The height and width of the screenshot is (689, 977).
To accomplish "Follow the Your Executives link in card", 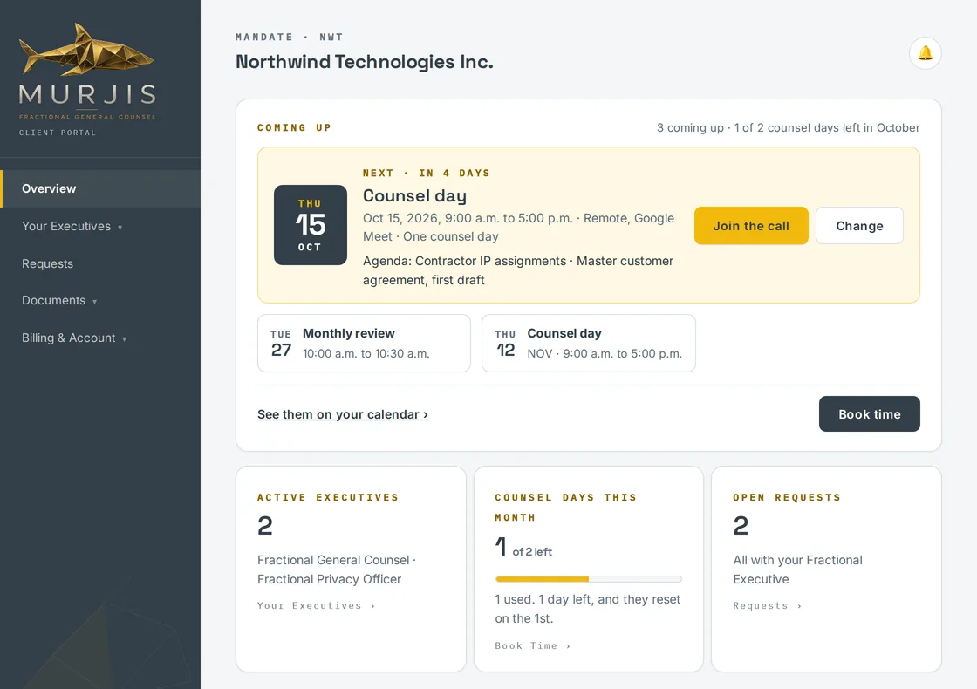I will point(317,605).
